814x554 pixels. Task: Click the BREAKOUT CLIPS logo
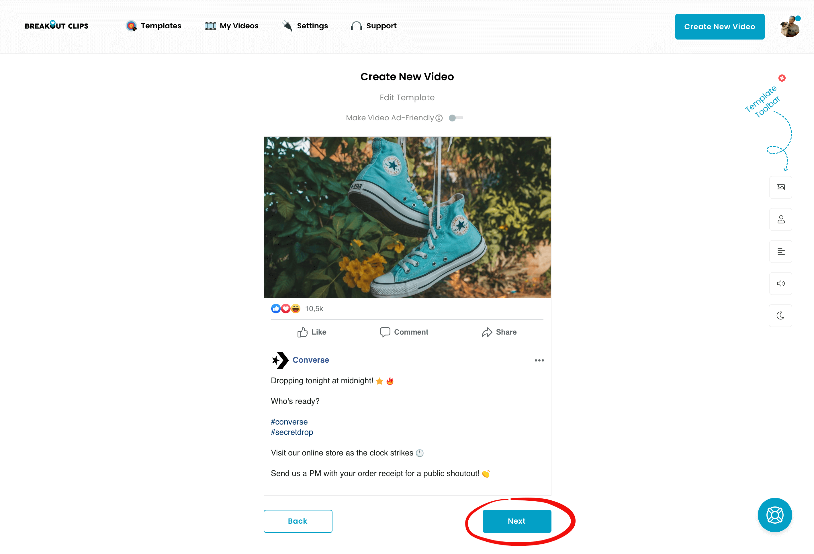click(x=56, y=25)
